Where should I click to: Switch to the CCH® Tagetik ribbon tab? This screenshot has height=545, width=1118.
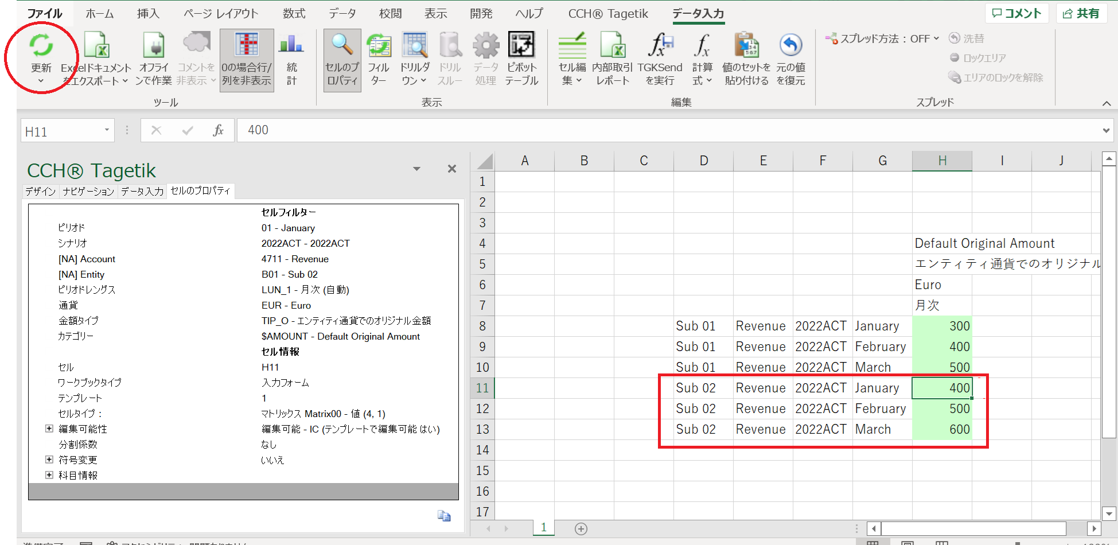click(x=608, y=14)
